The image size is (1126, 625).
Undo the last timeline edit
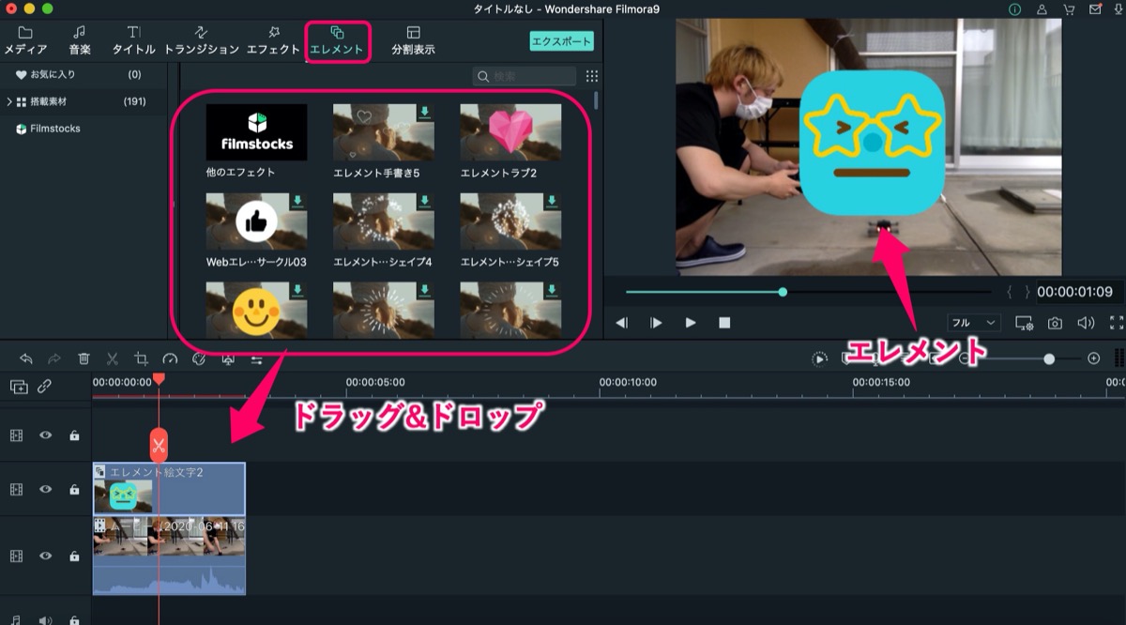pyautogui.click(x=26, y=358)
